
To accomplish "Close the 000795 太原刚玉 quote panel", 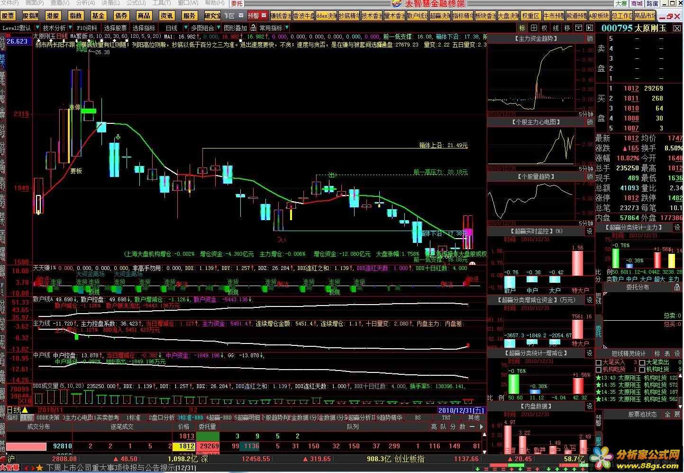I will click(x=677, y=28).
